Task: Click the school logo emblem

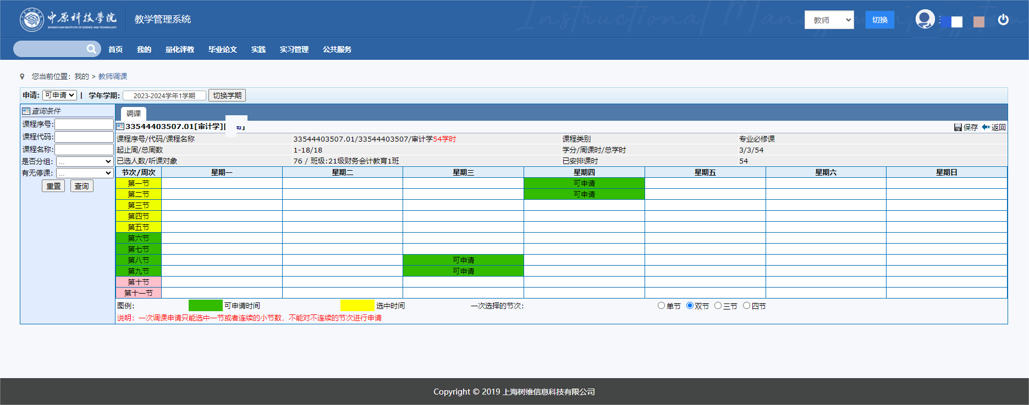Action: point(32,20)
